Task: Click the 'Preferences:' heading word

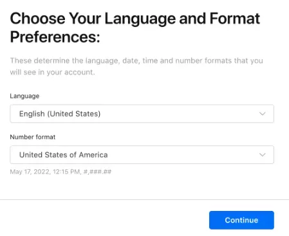Action: [x=55, y=37]
